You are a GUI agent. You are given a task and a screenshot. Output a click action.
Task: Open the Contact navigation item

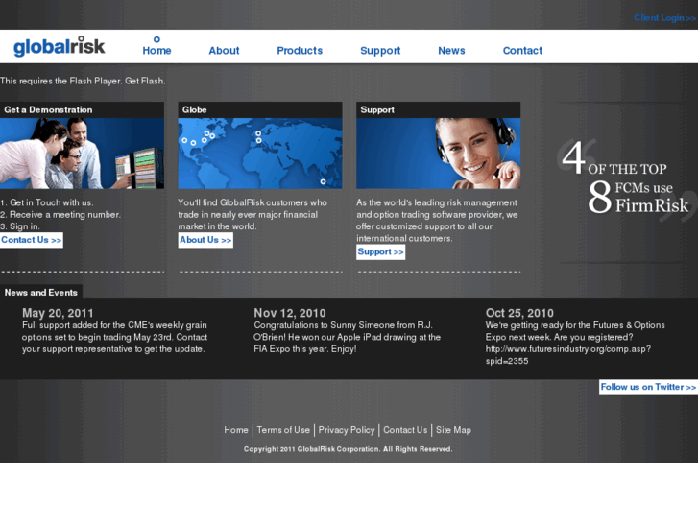522,51
